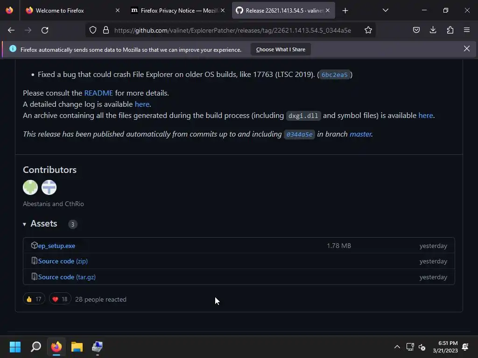Click the info icon in notification bar

click(13, 48)
